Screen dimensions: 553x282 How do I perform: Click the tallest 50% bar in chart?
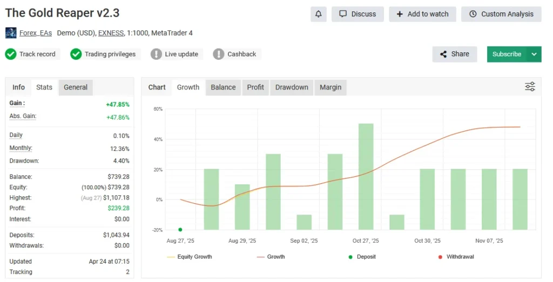(366, 177)
